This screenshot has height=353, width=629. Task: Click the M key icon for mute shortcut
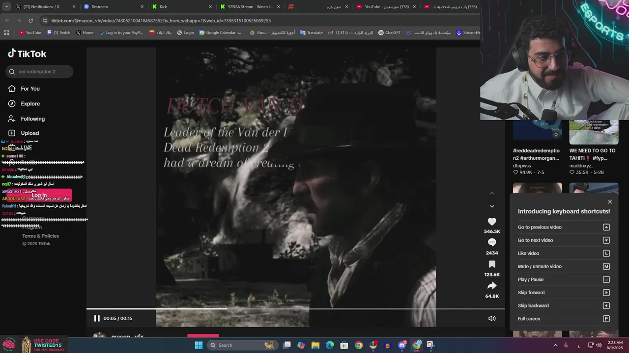click(606, 266)
